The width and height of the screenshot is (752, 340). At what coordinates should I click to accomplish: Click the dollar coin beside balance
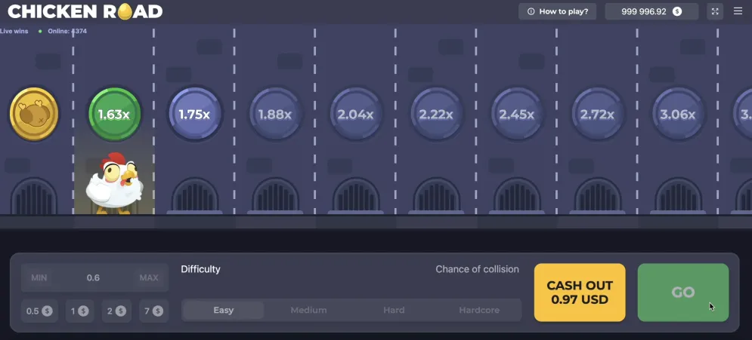(x=676, y=11)
